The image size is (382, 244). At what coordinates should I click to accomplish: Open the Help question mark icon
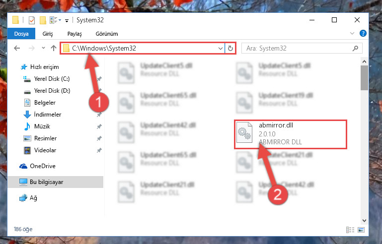(x=363, y=33)
